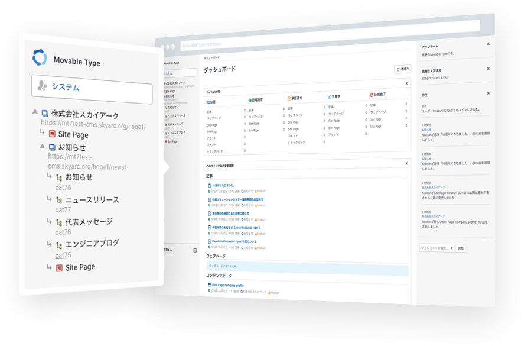
Task: Click the entry icon beside 14周年になりました。
Action: (210, 185)
